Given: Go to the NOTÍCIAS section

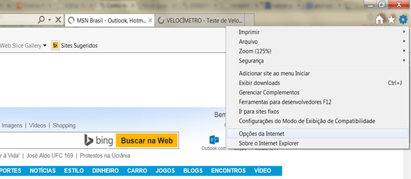Looking at the screenshot, I should (43, 171).
